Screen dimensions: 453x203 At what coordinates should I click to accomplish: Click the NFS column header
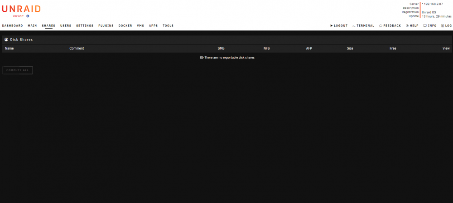point(267,48)
